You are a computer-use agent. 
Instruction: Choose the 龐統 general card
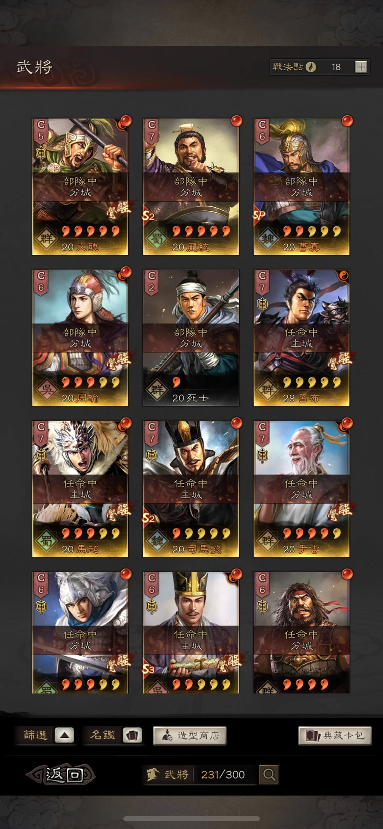(x=191, y=186)
